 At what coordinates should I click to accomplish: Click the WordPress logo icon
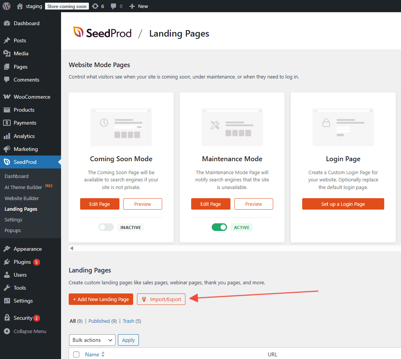(x=6, y=6)
